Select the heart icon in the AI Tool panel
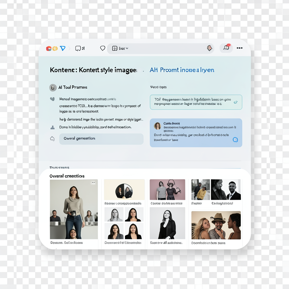 click(x=52, y=99)
